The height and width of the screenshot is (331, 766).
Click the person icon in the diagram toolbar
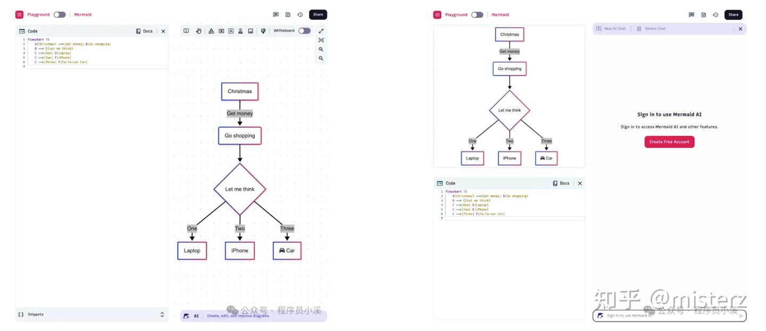tap(240, 31)
